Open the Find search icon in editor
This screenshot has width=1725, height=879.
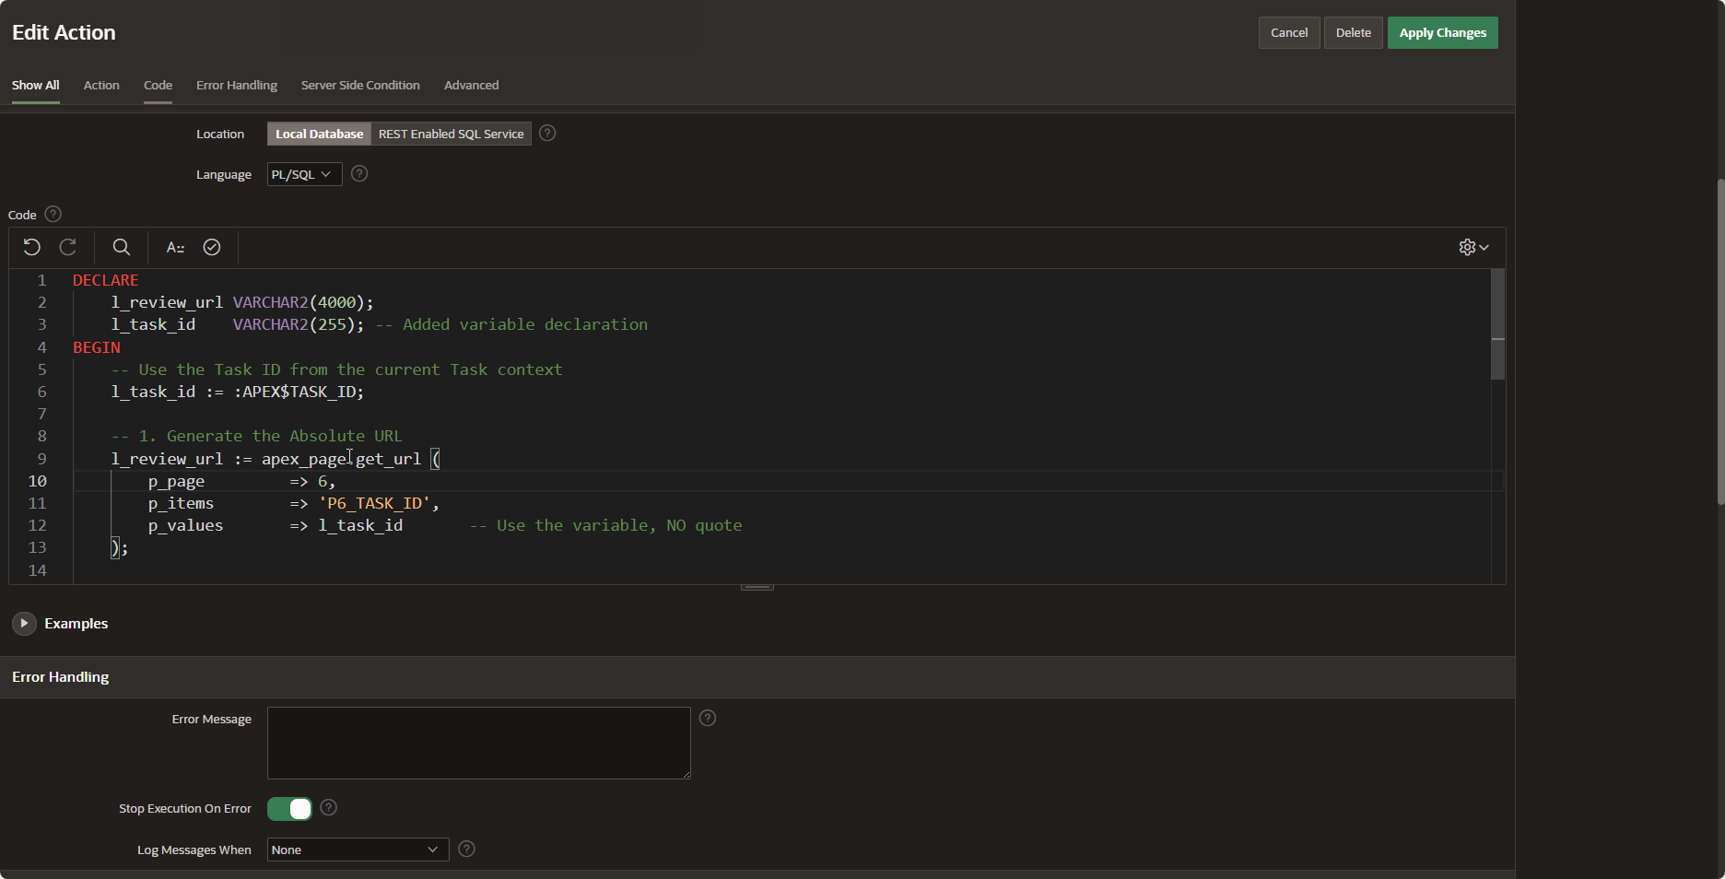(x=121, y=247)
